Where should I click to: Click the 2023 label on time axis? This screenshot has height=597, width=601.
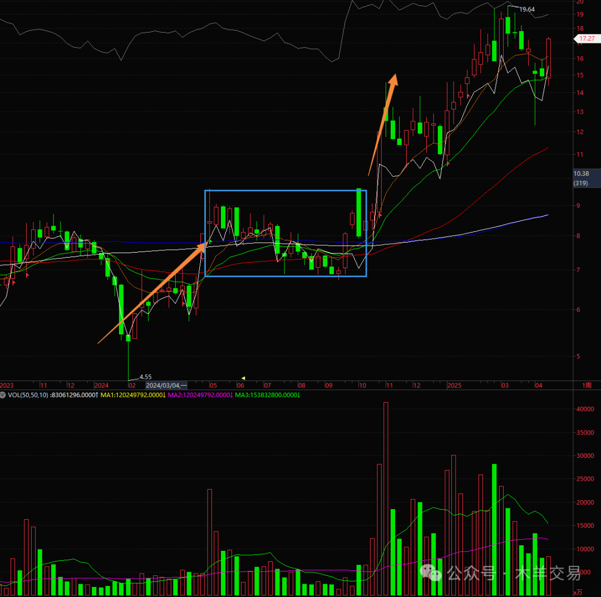[7, 386]
